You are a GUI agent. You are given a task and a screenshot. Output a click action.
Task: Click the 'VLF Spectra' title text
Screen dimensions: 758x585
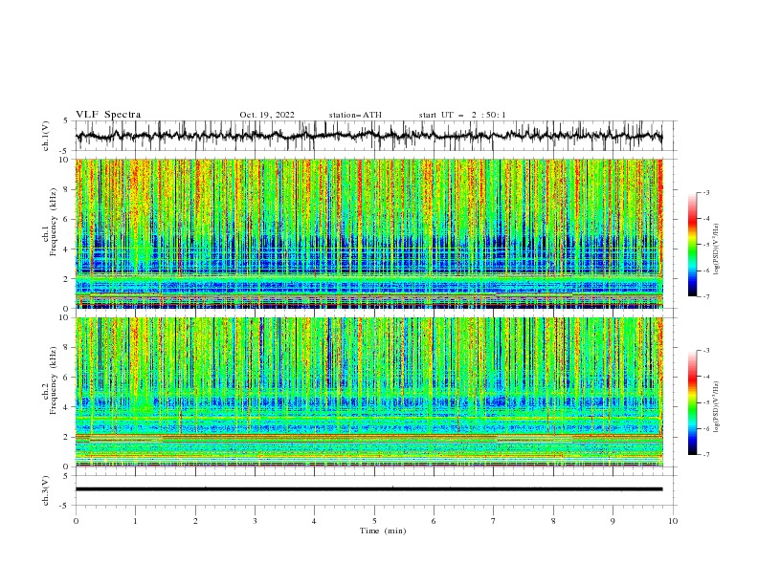[108, 115]
